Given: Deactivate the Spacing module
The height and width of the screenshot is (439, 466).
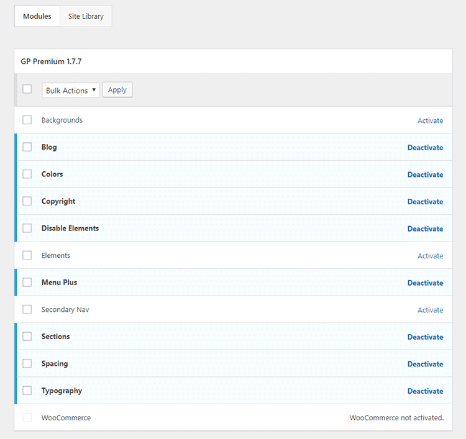Looking at the screenshot, I should pyautogui.click(x=425, y=364).
